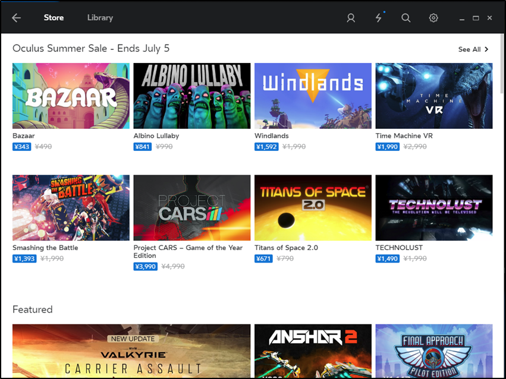Click the ¥1,490 TECHNOLUST price button
Screen dimensions: 506x379
(388, 258)
